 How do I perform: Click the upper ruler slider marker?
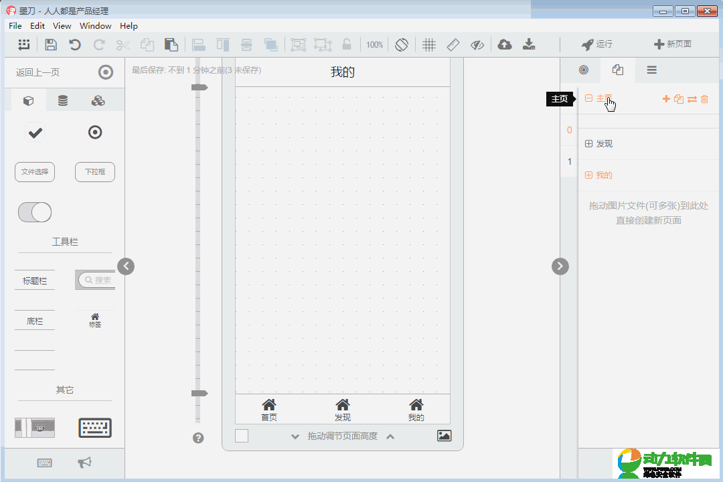199,87
